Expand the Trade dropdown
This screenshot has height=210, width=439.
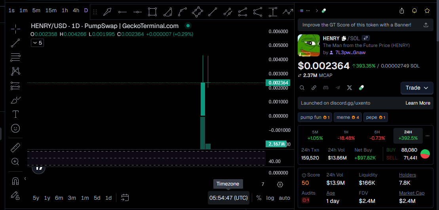(417, 88)
